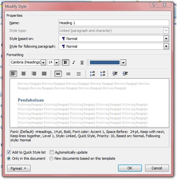The width and height of the screenshot is (177, 180).
Task: Click the OK button
Action: point(130,168)
